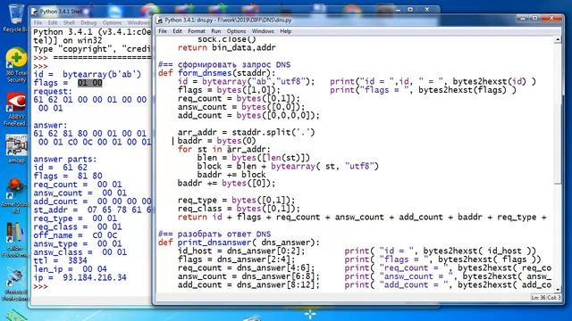
Task: Click the 'for st in arr_addr:' line
Action: [x=224, y=149]
